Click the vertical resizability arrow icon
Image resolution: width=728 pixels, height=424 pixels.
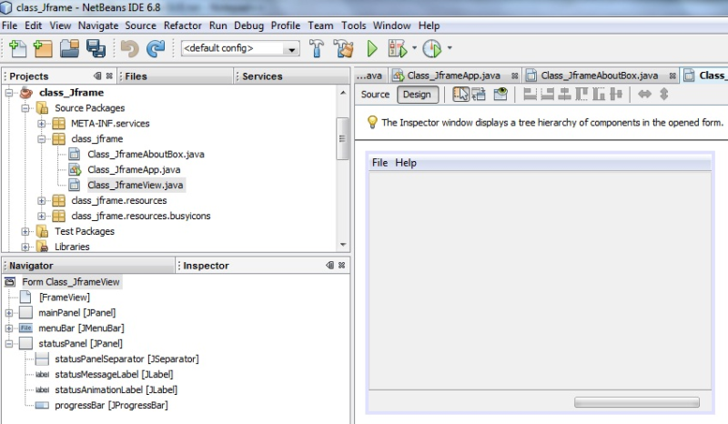coord(664,95)
